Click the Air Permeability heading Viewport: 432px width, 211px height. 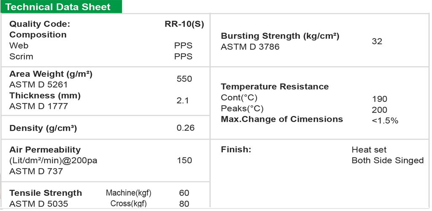pos(45,150)
